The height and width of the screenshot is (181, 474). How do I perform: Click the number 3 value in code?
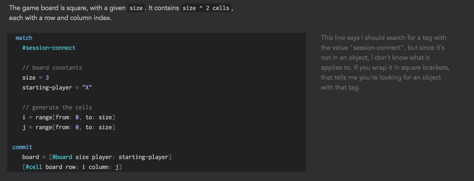tap(47, 78)
